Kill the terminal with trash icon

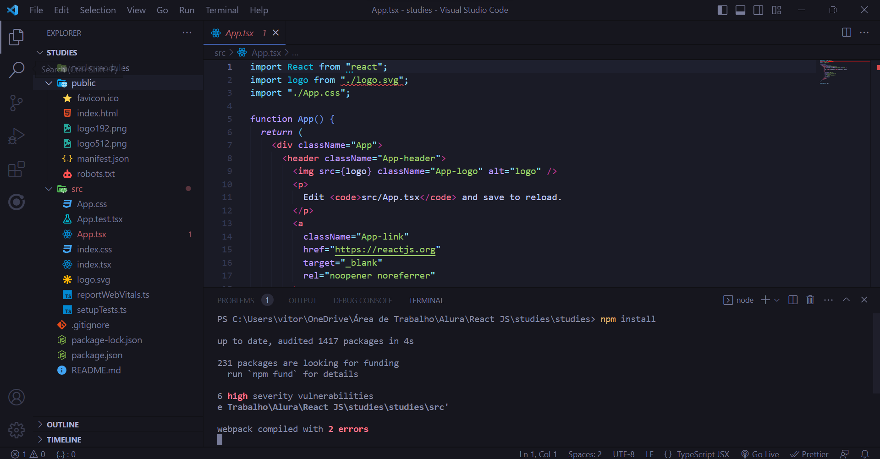click(x=810, y=300)
